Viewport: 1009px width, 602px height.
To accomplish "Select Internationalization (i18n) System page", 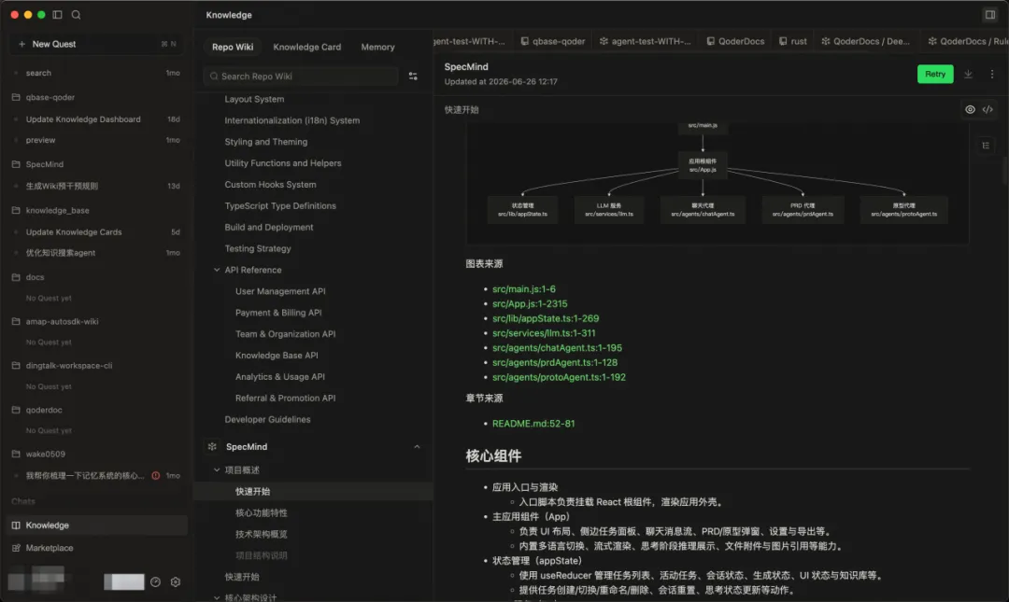I will click(x=292, y=120).
